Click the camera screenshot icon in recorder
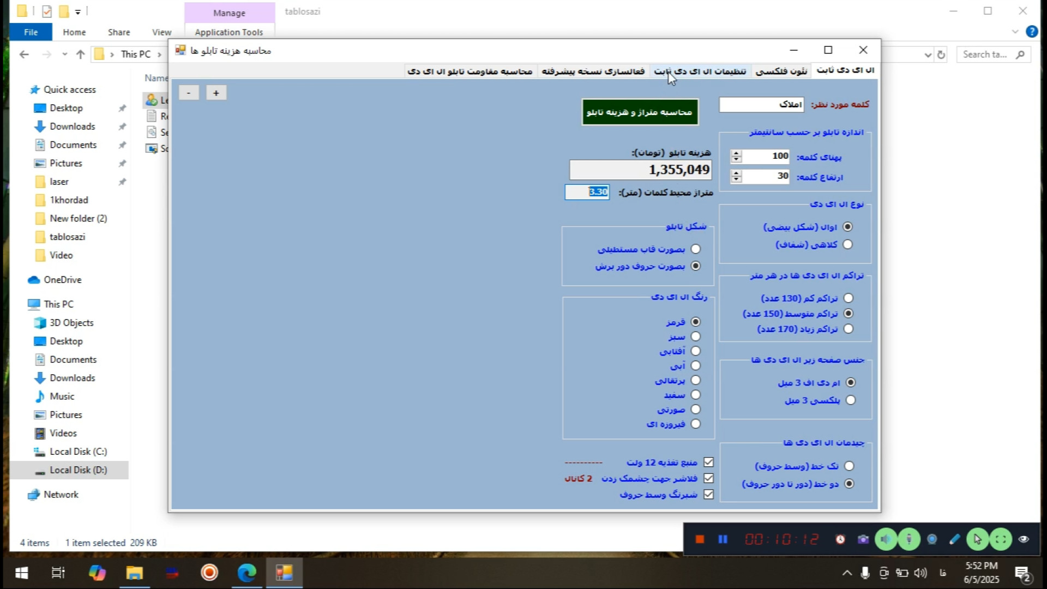Viewport: 1047px width, 589px height. coord(863,539)
